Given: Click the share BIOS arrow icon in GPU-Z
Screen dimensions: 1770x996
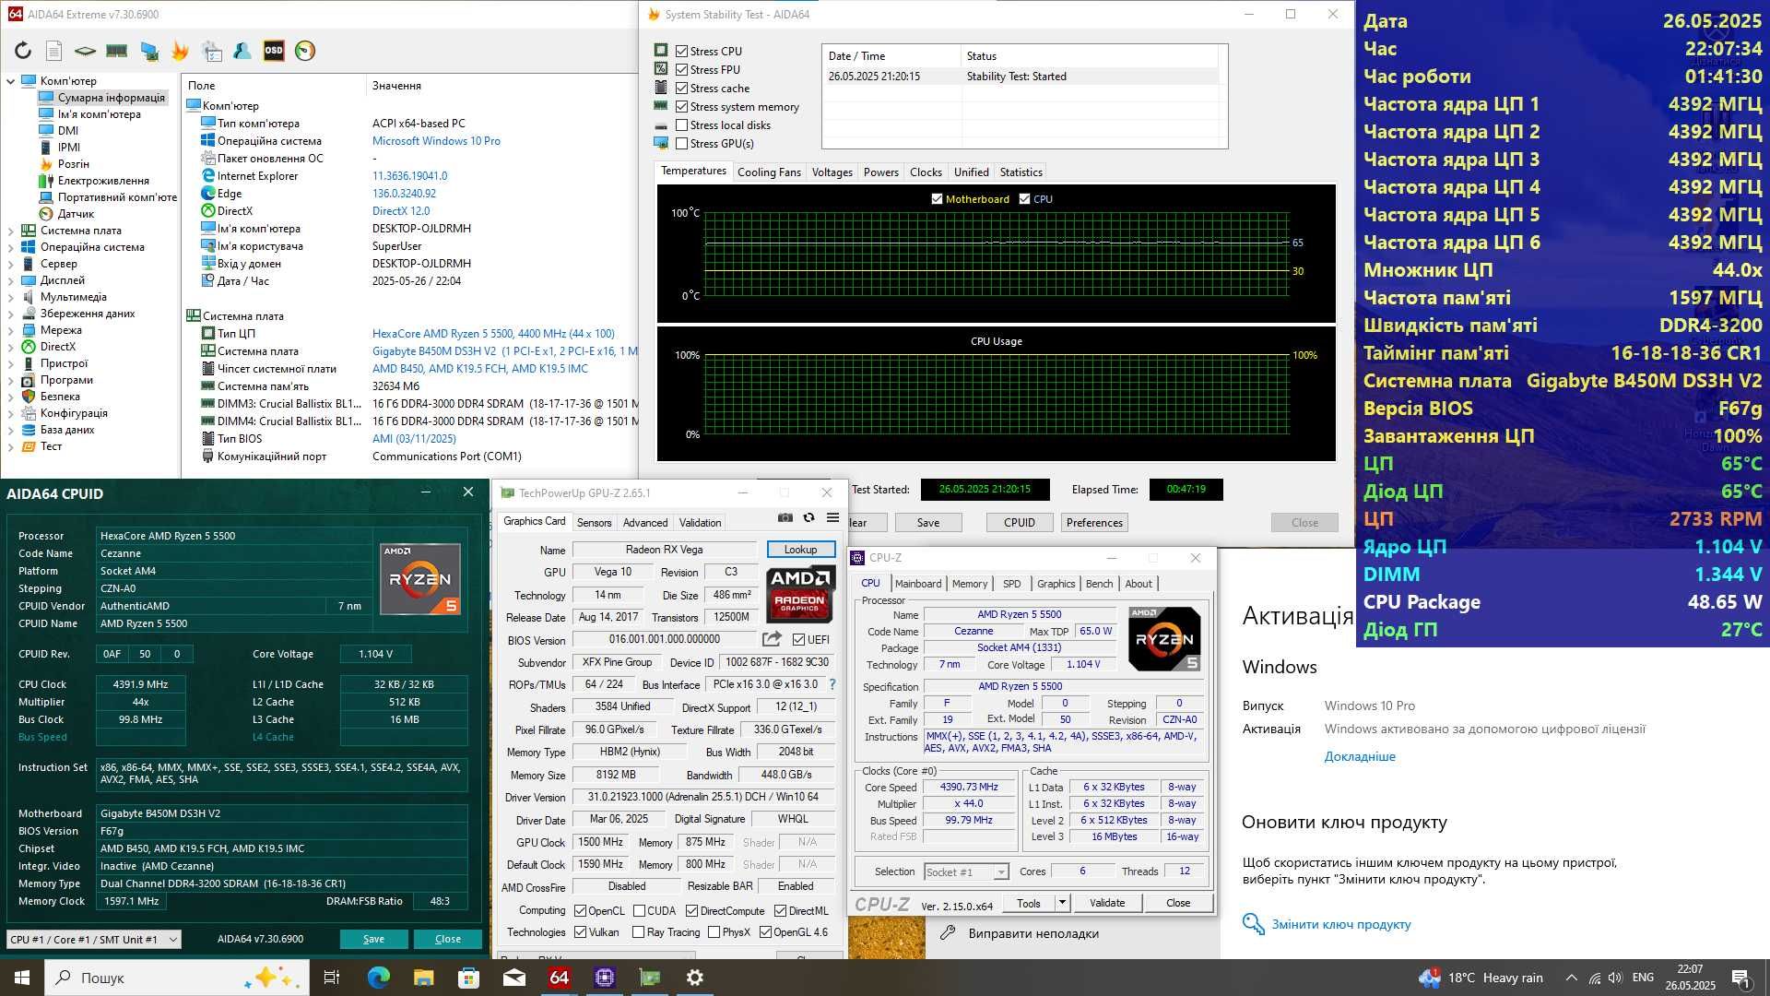Looking at the screenshot, I should point(773,639).
